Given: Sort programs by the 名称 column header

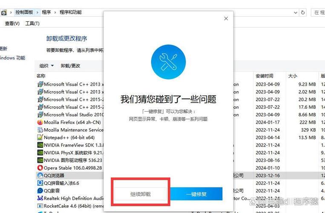Looking at the screenshot, I should pyautogui.click(x=41, y=76).
